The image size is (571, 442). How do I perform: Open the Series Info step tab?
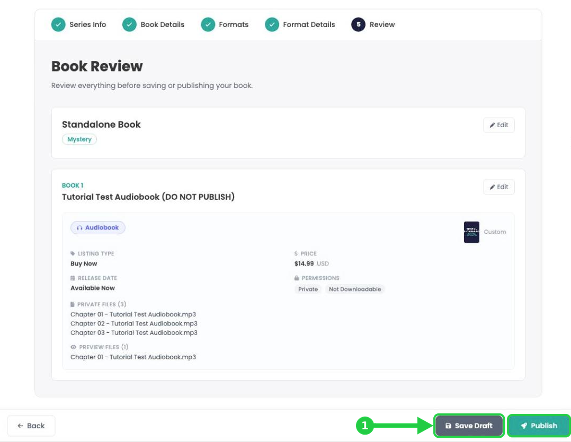78,25
